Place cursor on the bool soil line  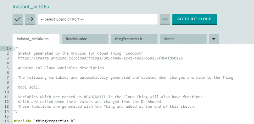click(x=29, y=87)
